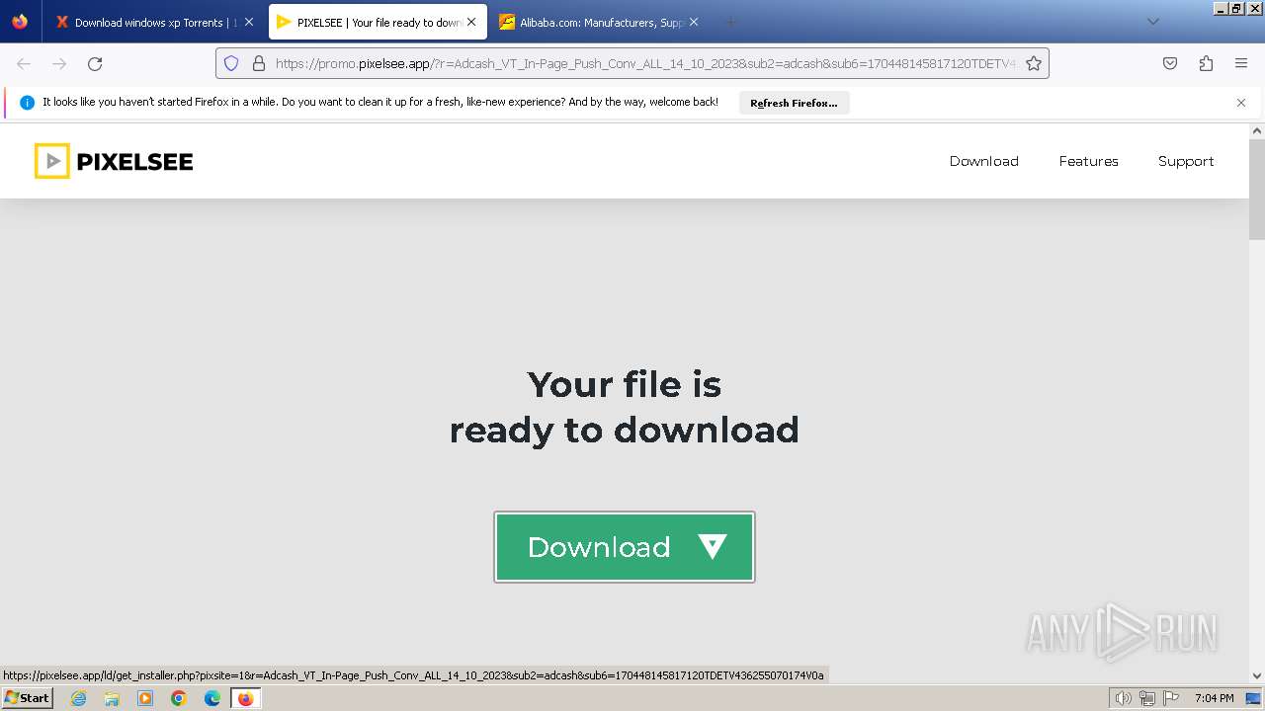Screen dimensions: 1265x711
Task: Open the Download navigation link
Action: 983,161
